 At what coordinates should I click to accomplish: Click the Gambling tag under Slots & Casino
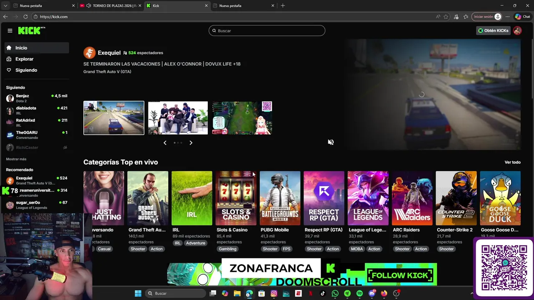pos(227,249)
